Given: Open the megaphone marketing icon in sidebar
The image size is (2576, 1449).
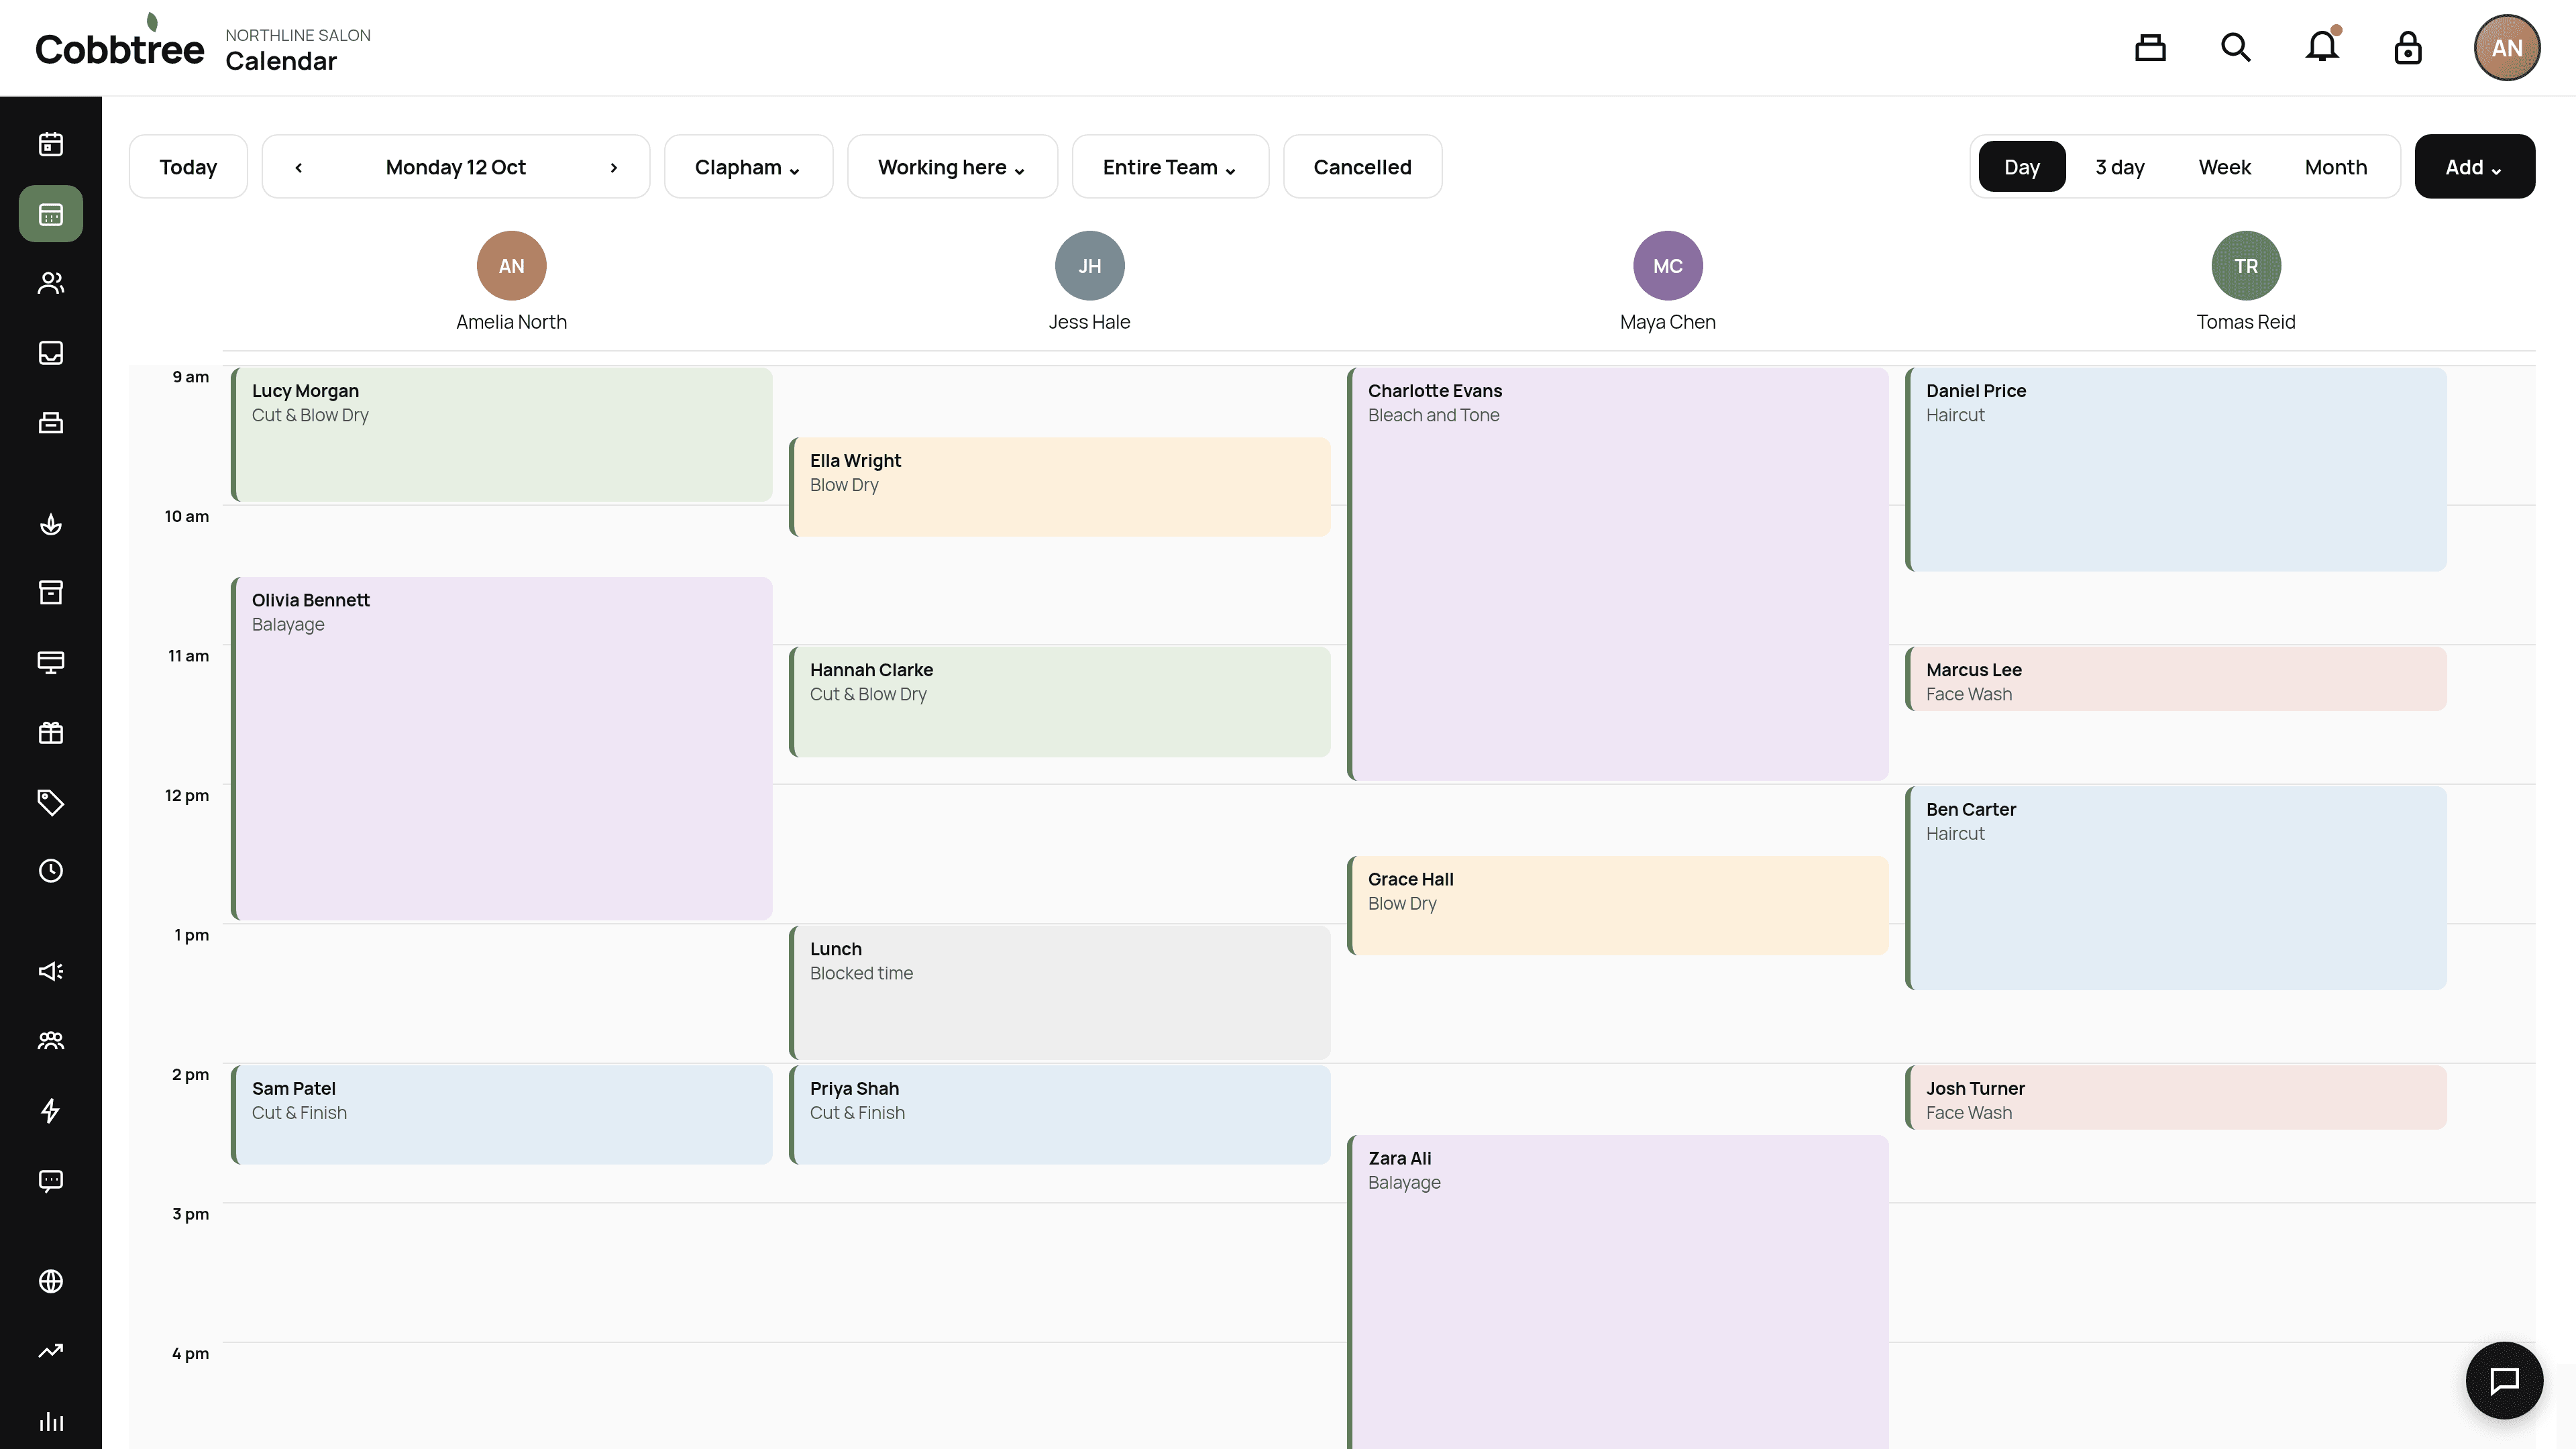Looking at the screenshot, I should tap(51, 971).
